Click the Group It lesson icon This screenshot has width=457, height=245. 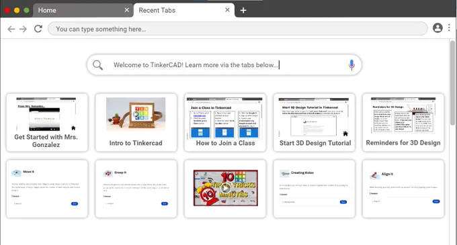[108, 173]
